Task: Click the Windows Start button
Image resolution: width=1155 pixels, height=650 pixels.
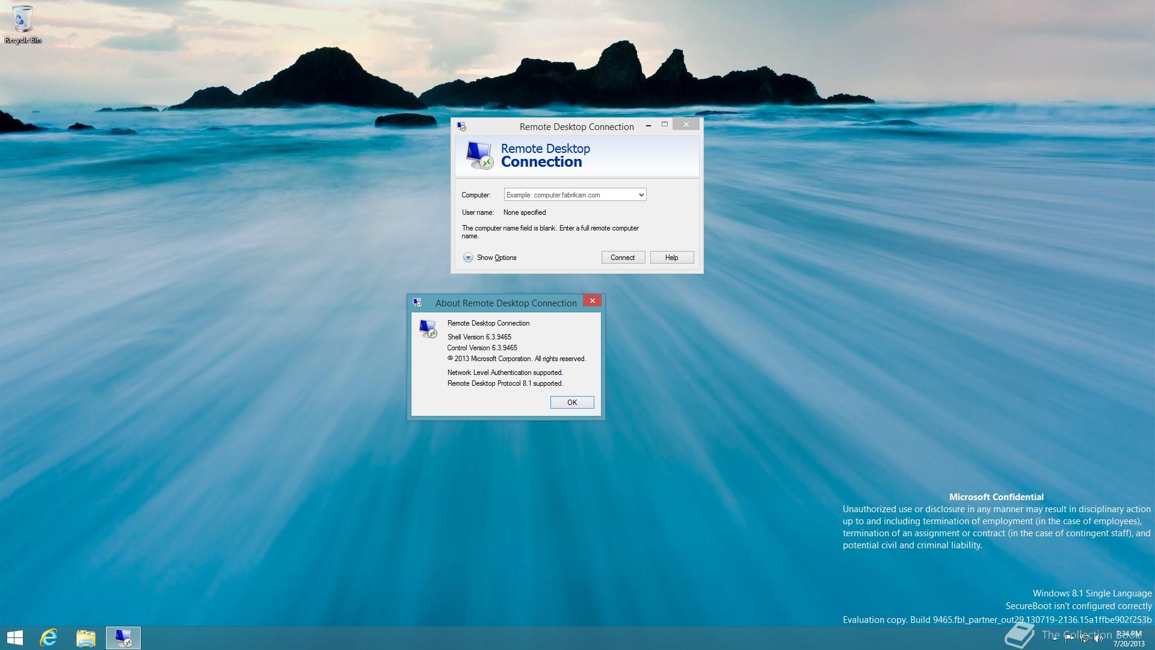Action: [15, 638]
